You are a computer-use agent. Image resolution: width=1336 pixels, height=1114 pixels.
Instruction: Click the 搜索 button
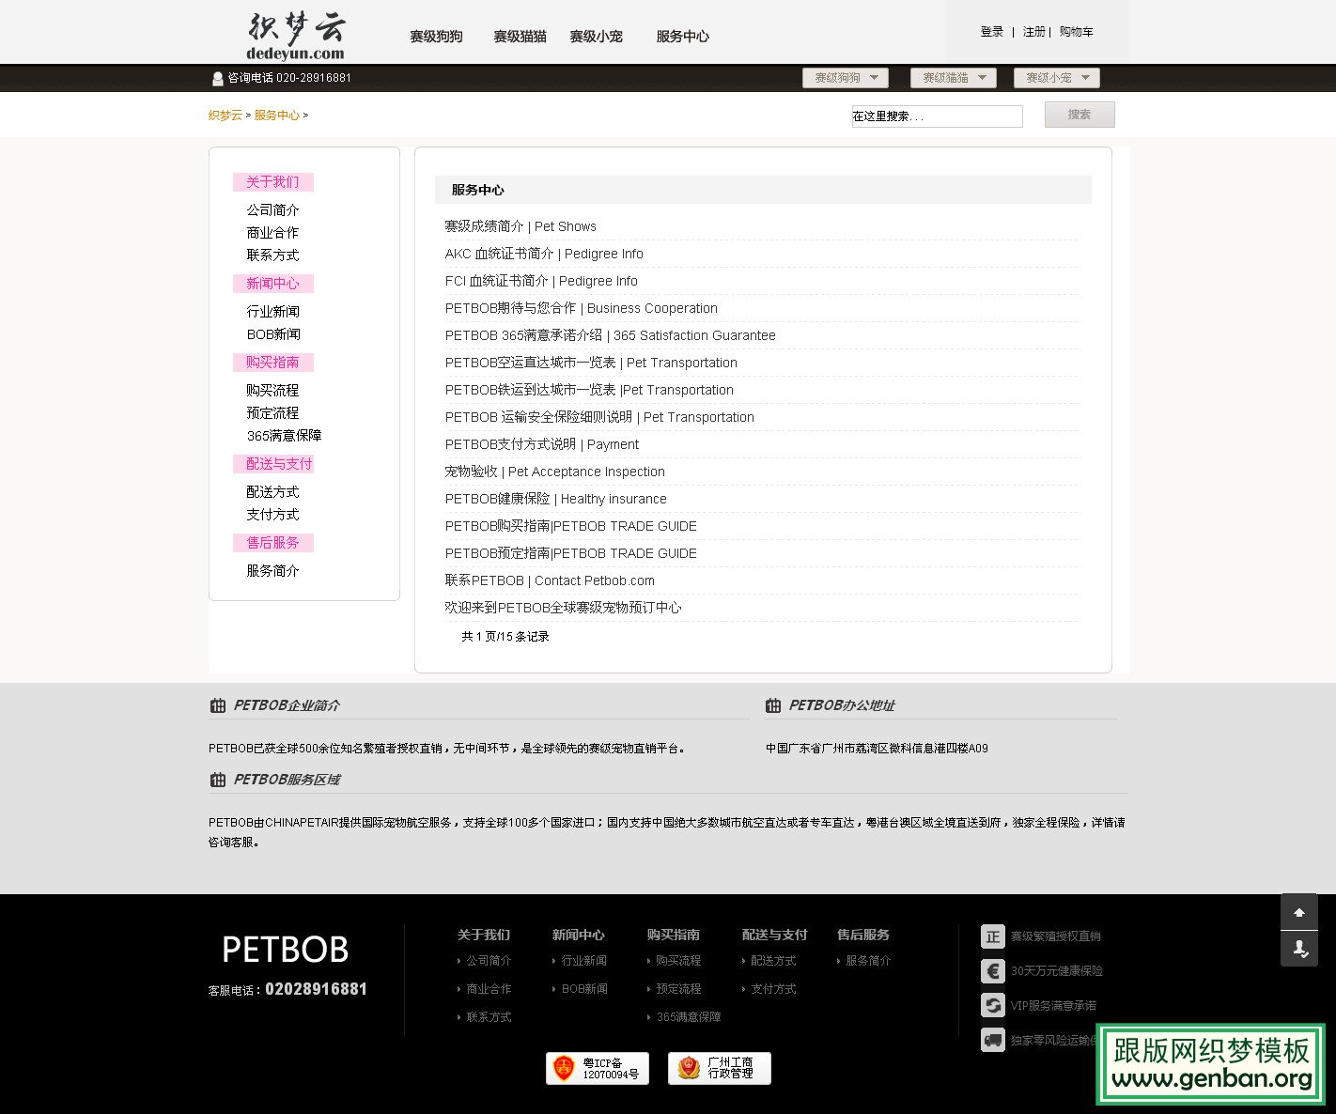1080,115
